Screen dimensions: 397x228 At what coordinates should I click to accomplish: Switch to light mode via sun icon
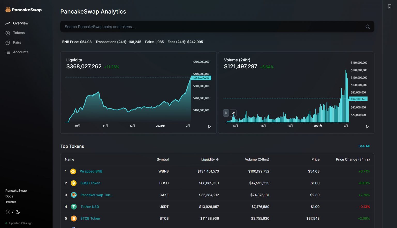tap(8, 212)
